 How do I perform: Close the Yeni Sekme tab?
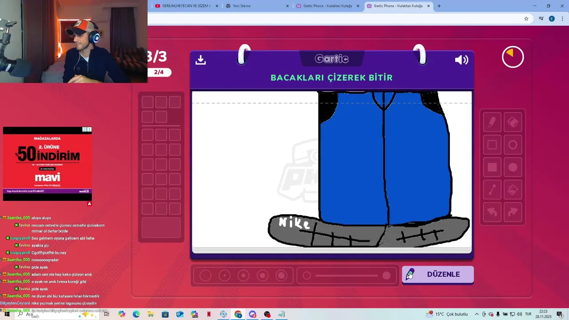point(287,6)
